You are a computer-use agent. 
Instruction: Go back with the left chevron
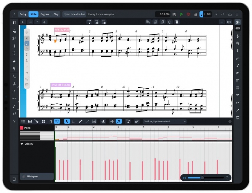14,14
